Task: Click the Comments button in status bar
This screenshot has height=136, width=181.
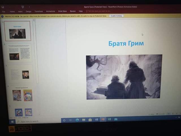Action: click(x=160, y=114)
